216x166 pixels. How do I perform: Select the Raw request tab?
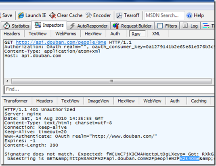point(137,34)
